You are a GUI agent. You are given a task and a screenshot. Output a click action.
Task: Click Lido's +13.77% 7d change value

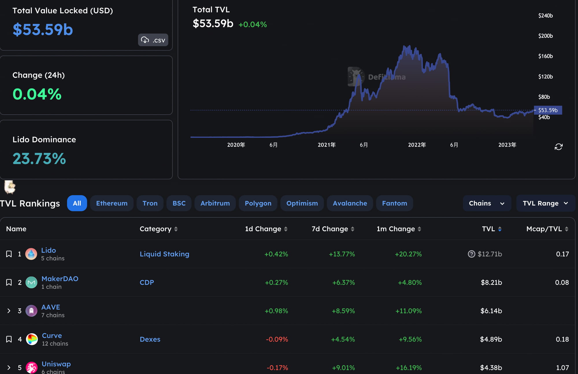click(x=342, y=254)
